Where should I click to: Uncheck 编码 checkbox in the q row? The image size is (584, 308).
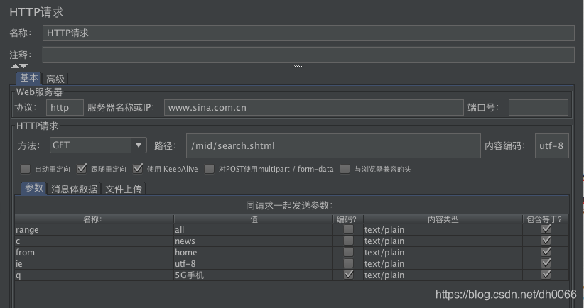tap(348, 275)
